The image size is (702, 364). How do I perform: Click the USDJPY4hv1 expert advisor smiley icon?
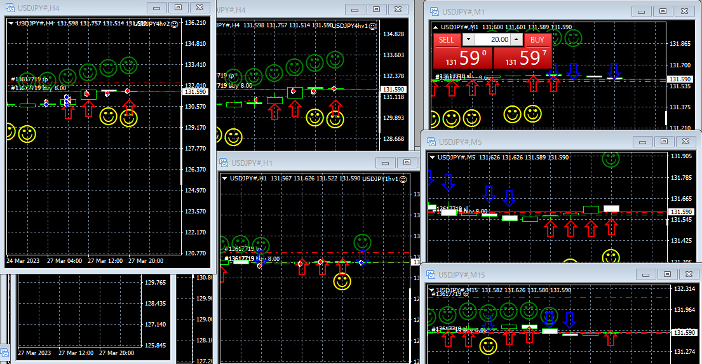pyautogui.click(x=373, y=25)
